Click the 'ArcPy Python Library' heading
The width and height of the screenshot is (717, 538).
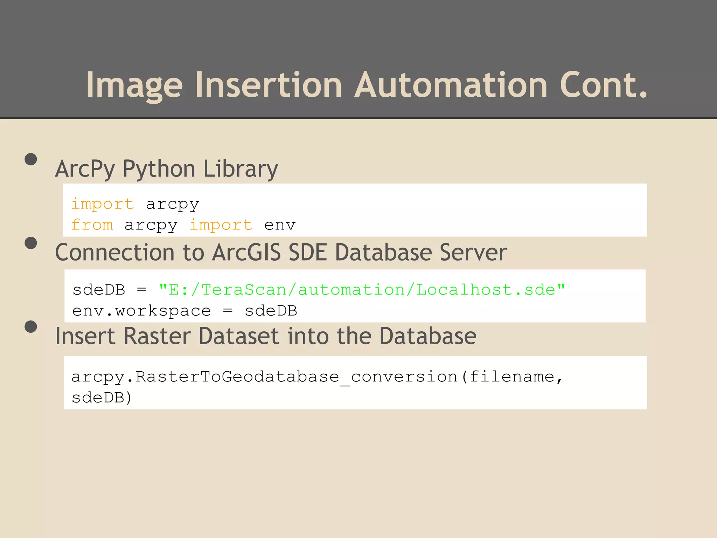pyautogui.click(x=167, y=170)
